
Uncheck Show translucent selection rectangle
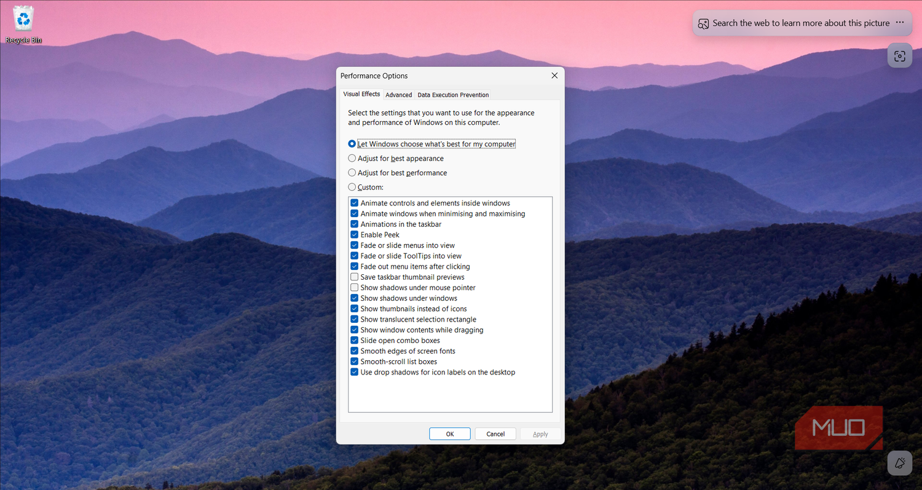(355, 319)
